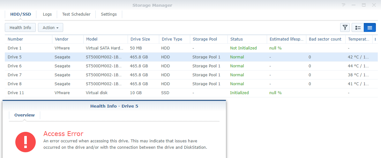Click the Bad sector count column header
The image size is (381, 158).
pyautogui.click(x=325, y=39)
